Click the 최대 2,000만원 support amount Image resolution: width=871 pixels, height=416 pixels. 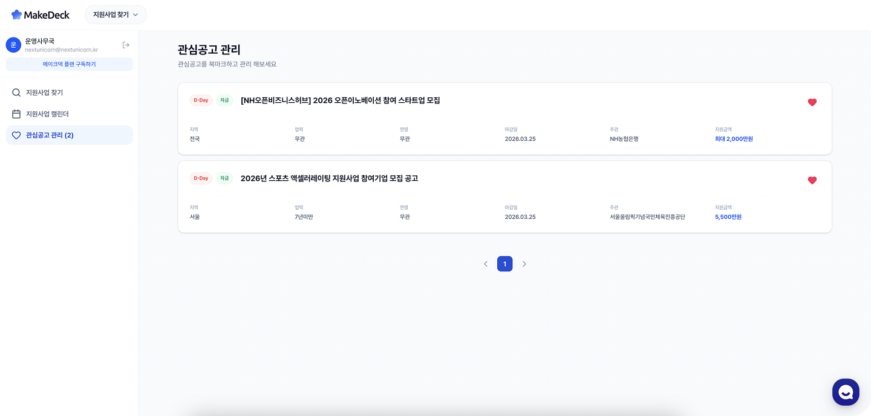point(734,139)
